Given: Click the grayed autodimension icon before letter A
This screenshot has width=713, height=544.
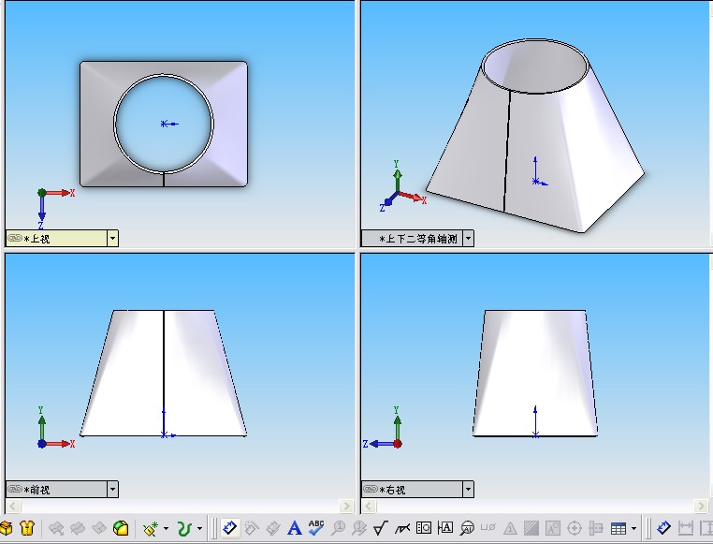Looking at the screenshot, I should point(273,528).
